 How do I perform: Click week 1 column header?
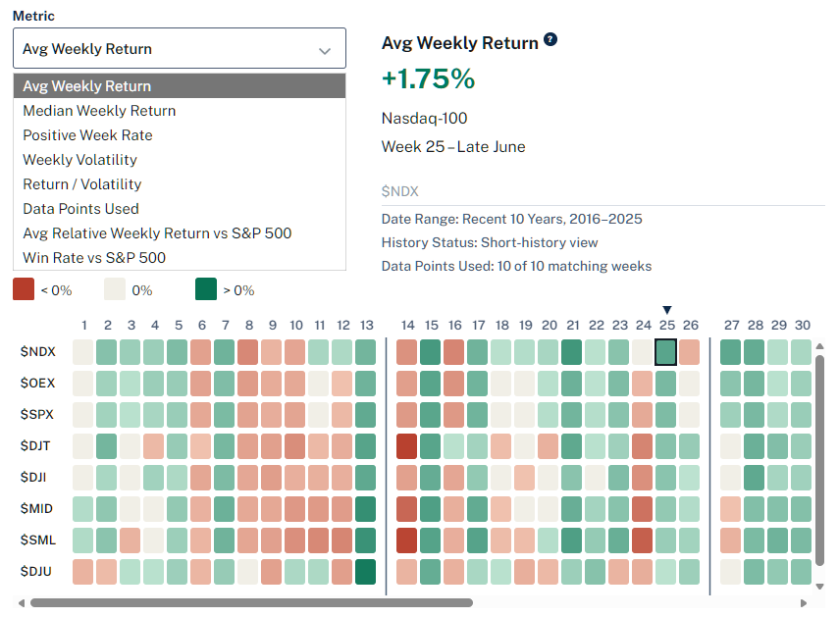(x=84, y=326)
